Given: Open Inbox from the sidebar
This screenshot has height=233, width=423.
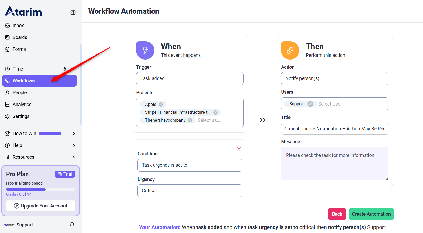Looking at the screenshot, I should [x=18, y=26].
